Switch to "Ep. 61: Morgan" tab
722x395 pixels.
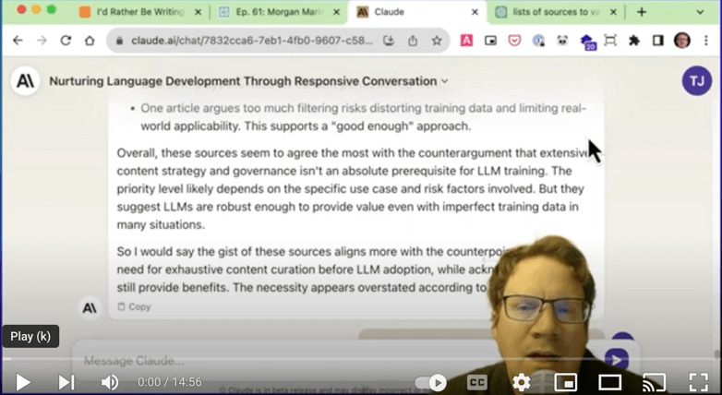pyautogui.click(x=277, y=13)
